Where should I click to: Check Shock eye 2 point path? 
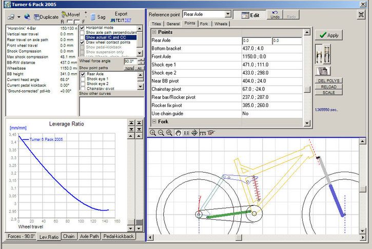pyautogui.click(x=83, y=84)
